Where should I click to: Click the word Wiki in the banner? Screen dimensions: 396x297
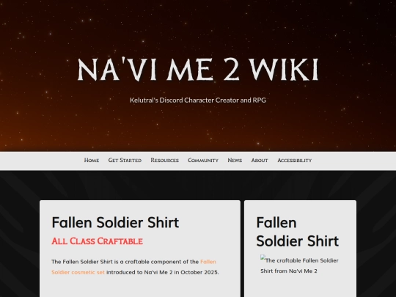(284, 69)
